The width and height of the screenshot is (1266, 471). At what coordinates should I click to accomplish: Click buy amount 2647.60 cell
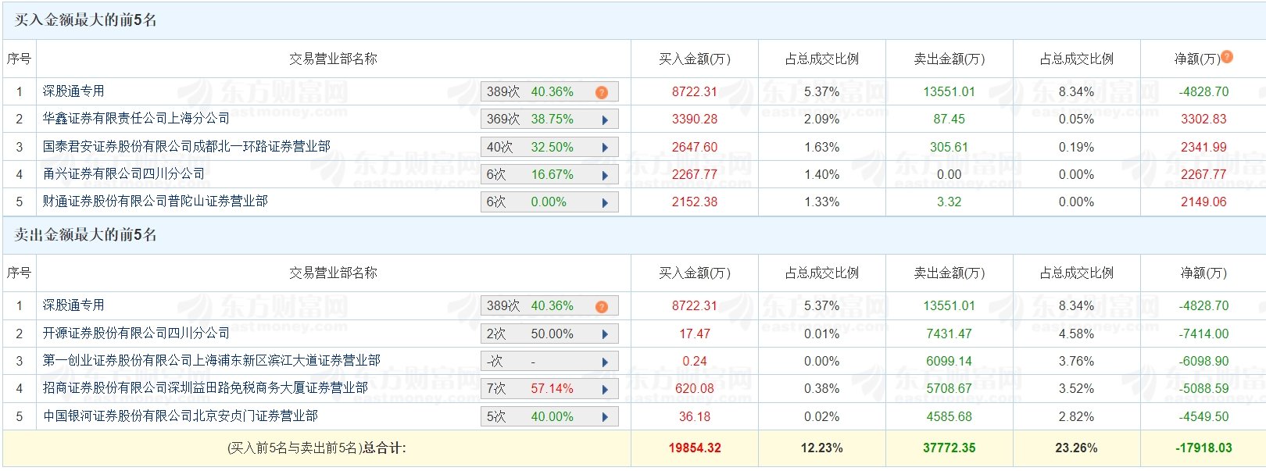[695, 147]
